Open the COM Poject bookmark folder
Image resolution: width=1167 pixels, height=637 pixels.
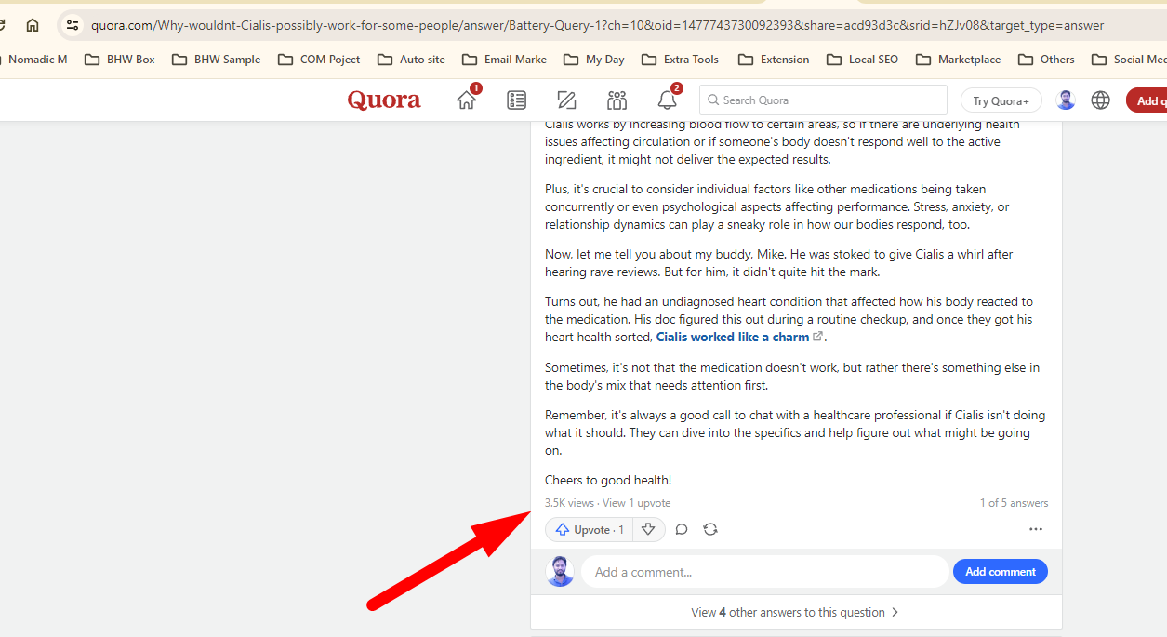pos(319,60)
